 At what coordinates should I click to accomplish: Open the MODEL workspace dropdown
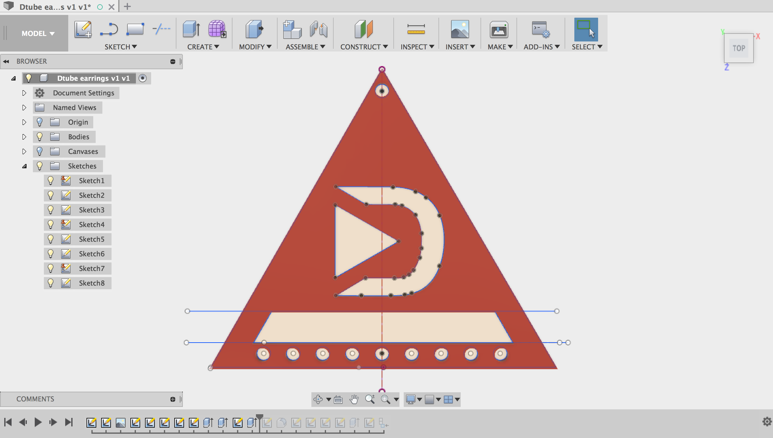[x=38, y=34]
